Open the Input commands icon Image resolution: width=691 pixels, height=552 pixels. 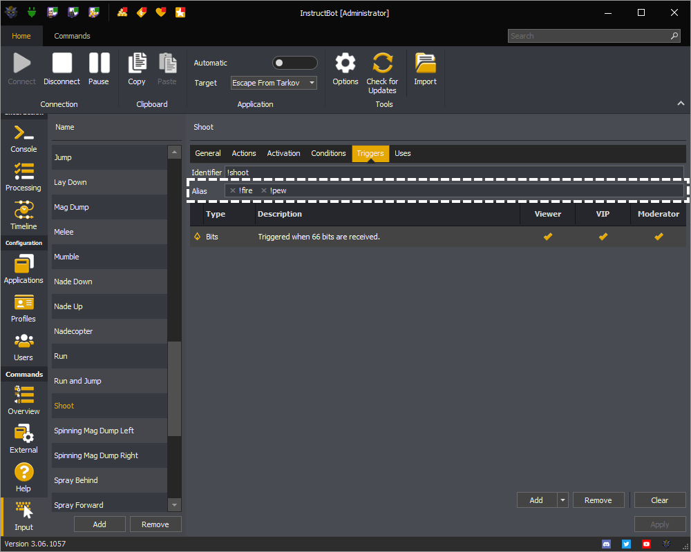click(23, 510)
